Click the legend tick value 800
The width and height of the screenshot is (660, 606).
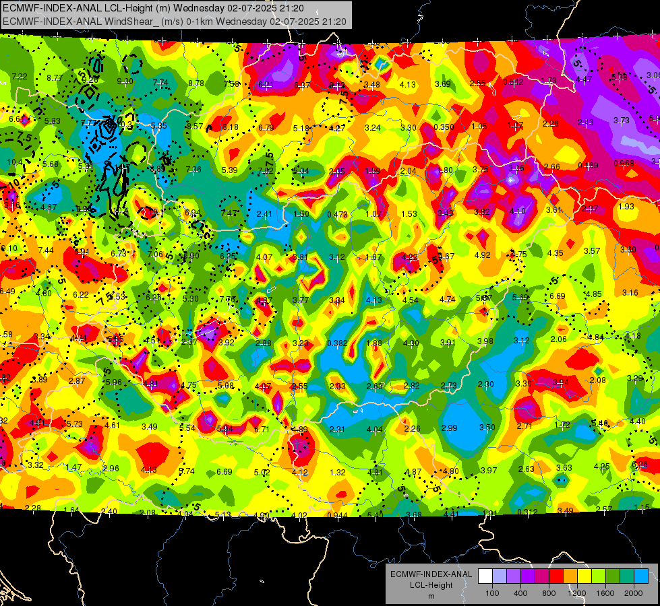549,593
